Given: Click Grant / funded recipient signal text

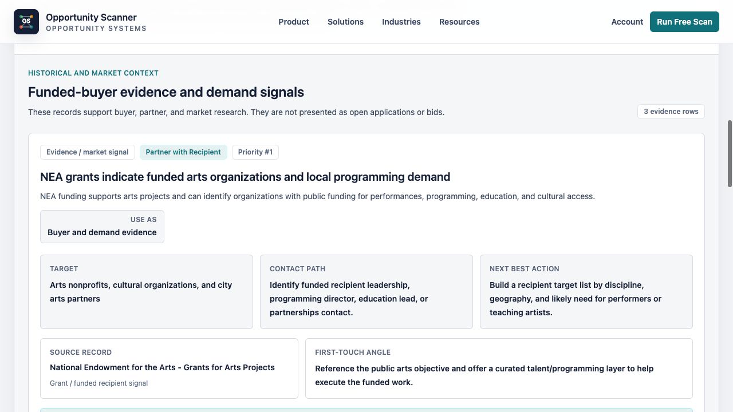Looking at the screenshot, I should pyautogui.click(x=98, y=383).
